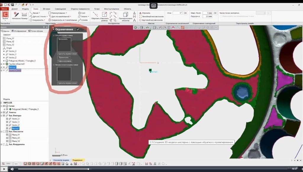The height and width of the screenshot is (172, 303).
Task: Click the Выйти (exit sketch) icon
Action: (5, 15)
